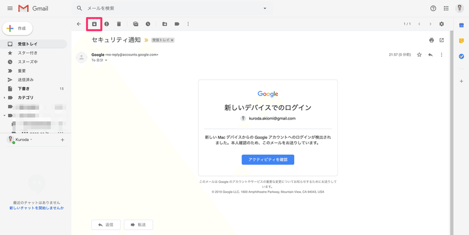Focus the メールを検索 search field
Screen dimensions: 469x235
173,8
